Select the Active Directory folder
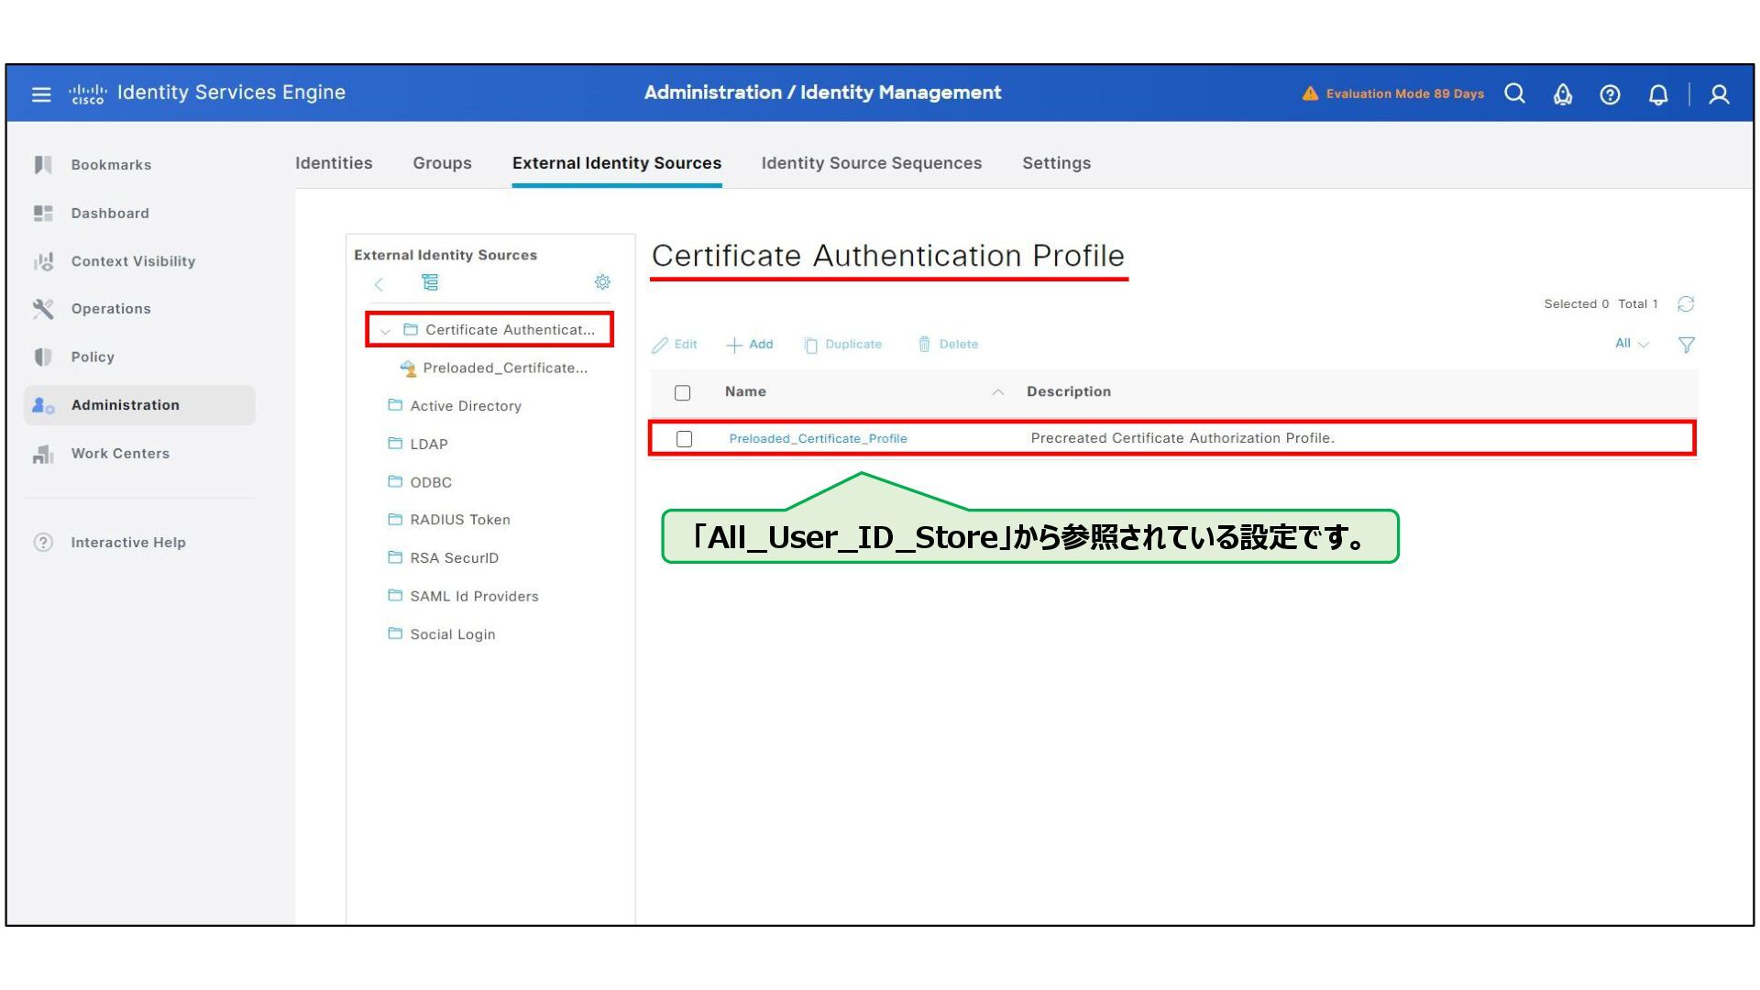Viewport: 1760px width, 990px height. (465, 406)
